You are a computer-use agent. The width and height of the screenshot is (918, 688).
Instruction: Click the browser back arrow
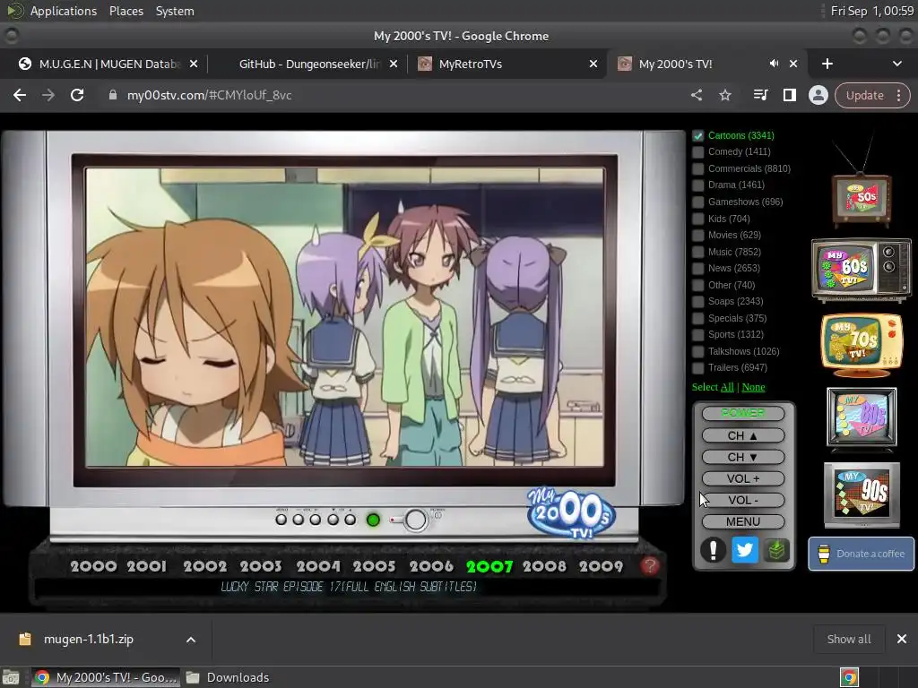pyautogui.click(x=20, y=95)
